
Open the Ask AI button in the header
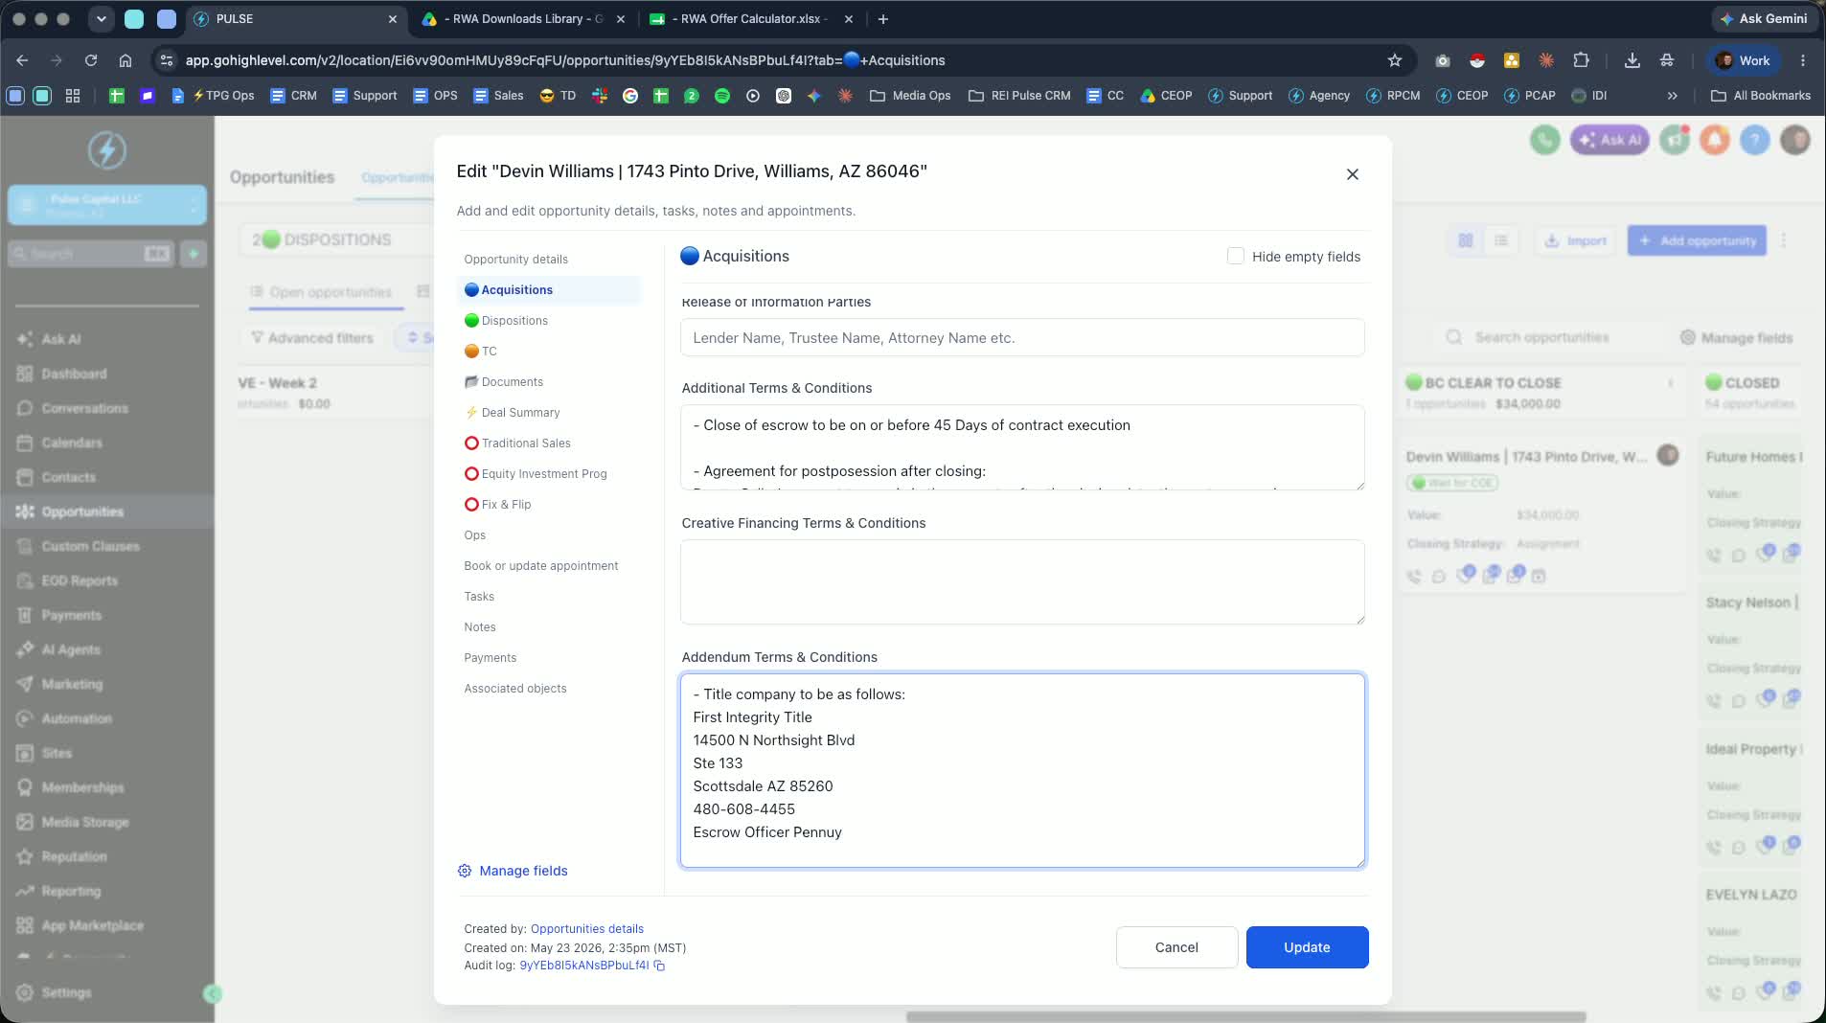pyautogui.click(x=1609, y=140)
